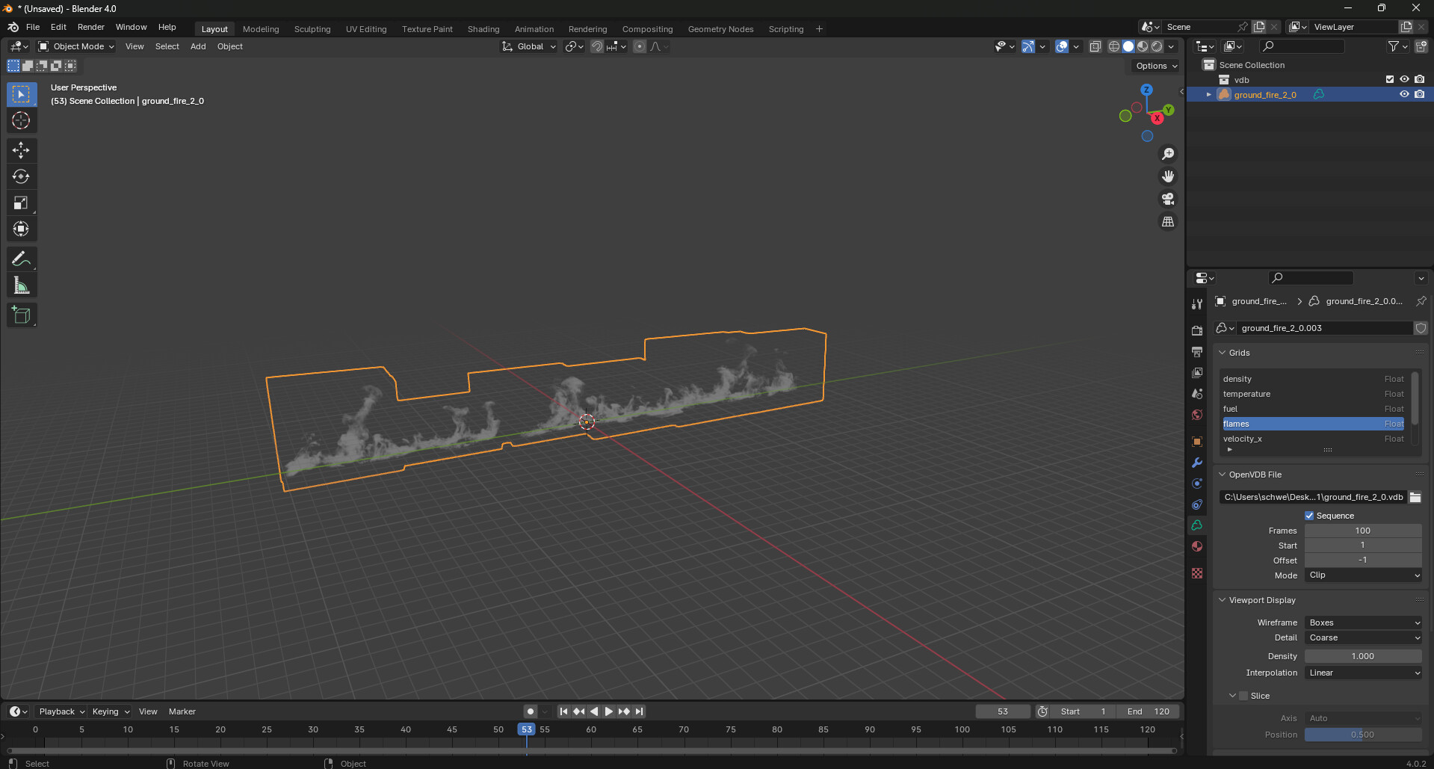Click the viewport pan hand icon
Viewport: 1434px width, 769px height.
(x=1168, y=176)
